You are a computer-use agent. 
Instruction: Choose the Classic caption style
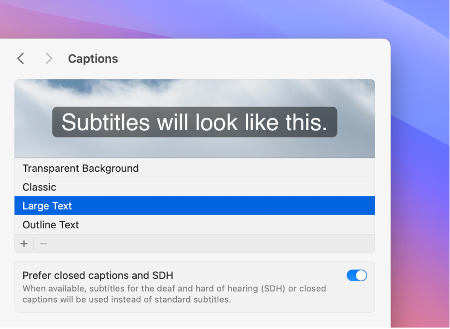(x=40, y=187)
